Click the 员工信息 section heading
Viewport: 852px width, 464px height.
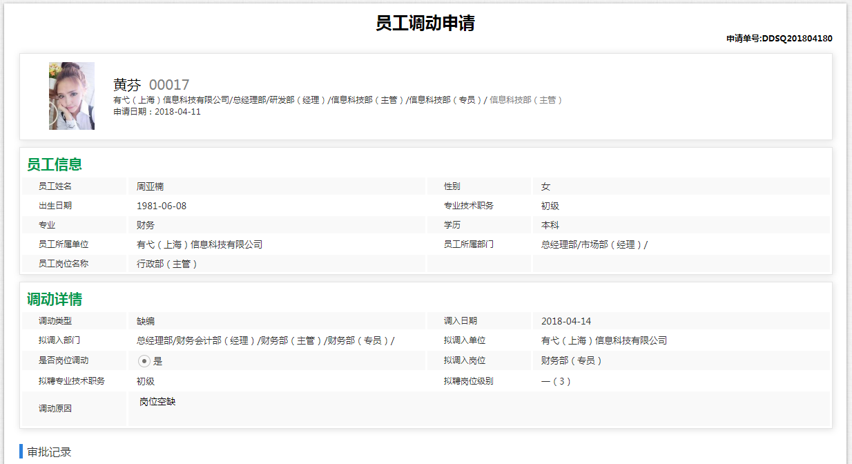tap(55, 164)
